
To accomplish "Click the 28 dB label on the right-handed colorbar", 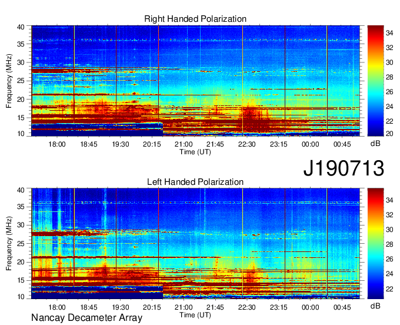I will click(x=389, y=77).
